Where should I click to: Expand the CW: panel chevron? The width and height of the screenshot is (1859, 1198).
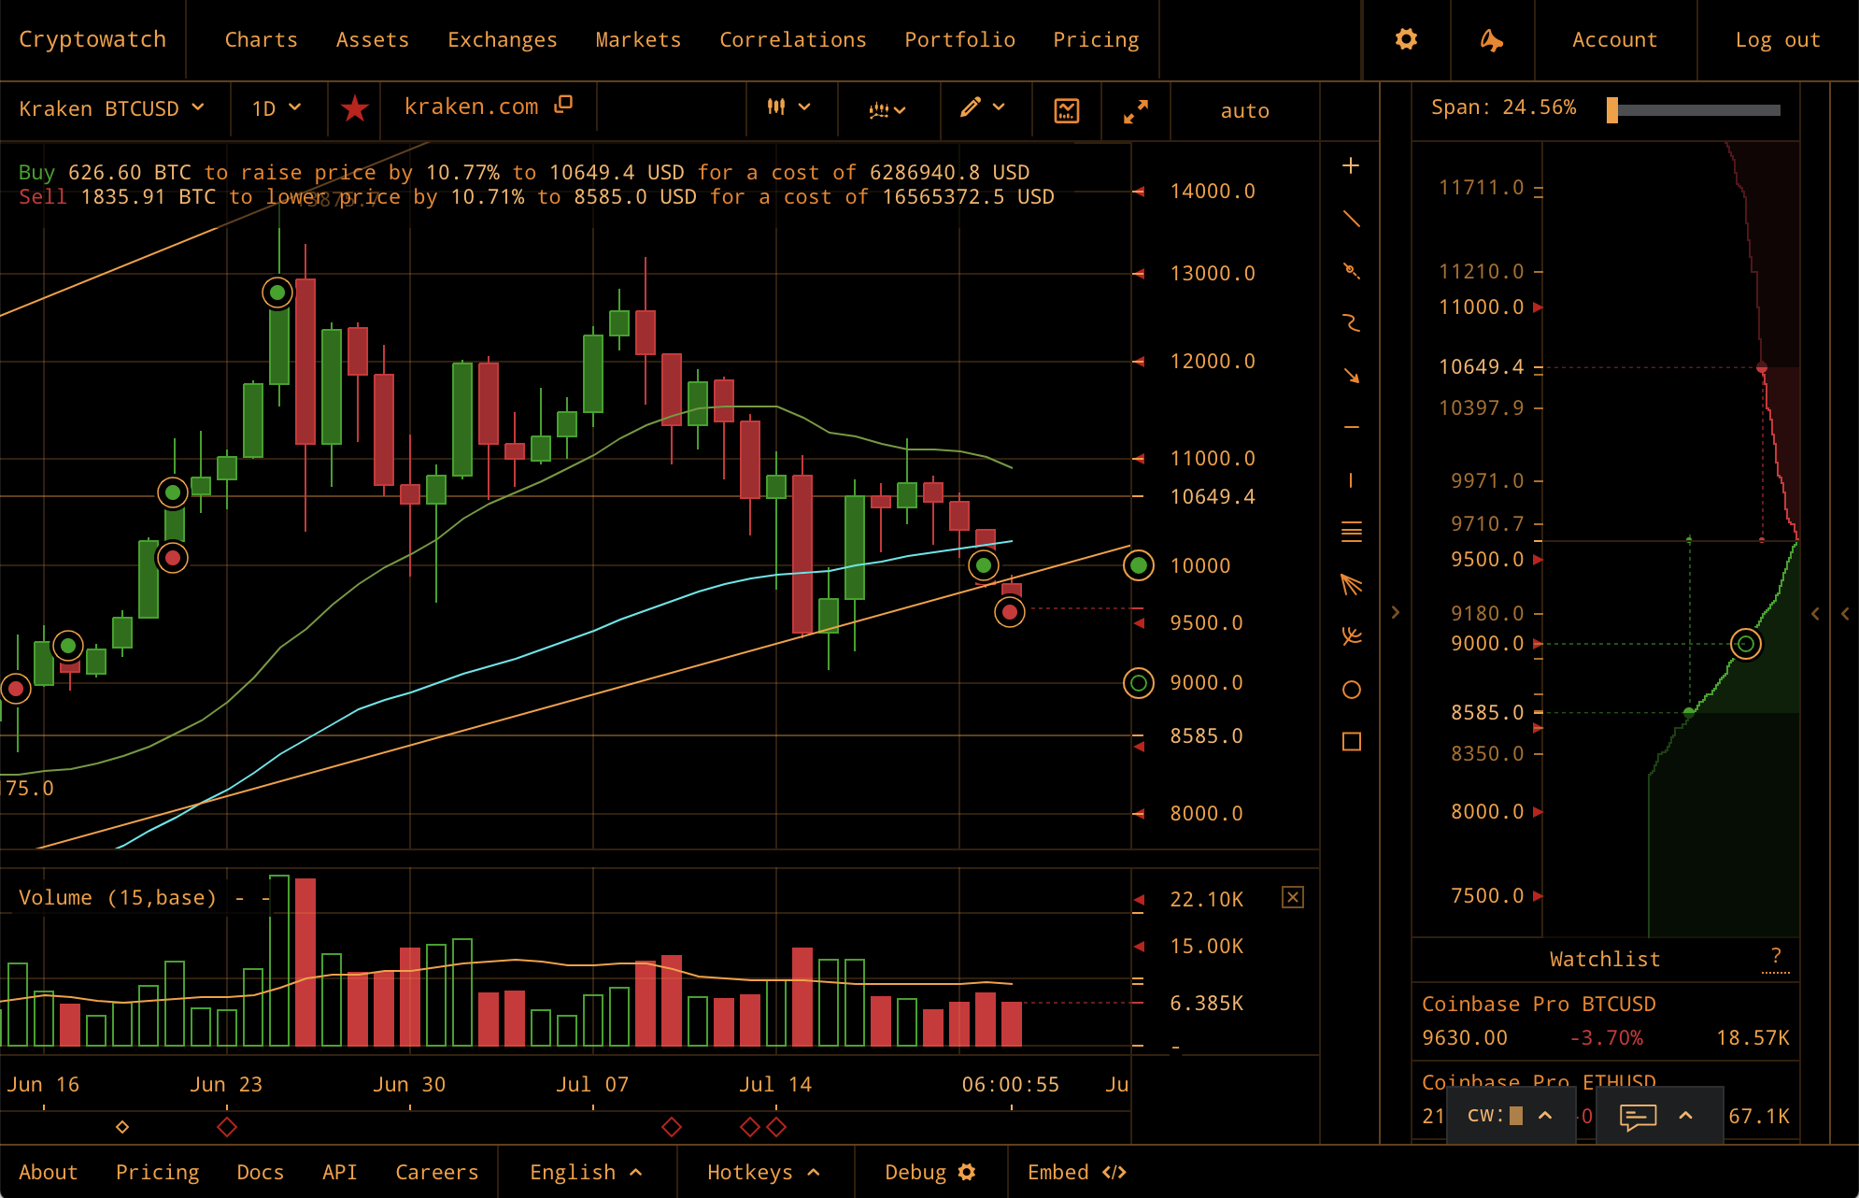pos(1545,1115)
